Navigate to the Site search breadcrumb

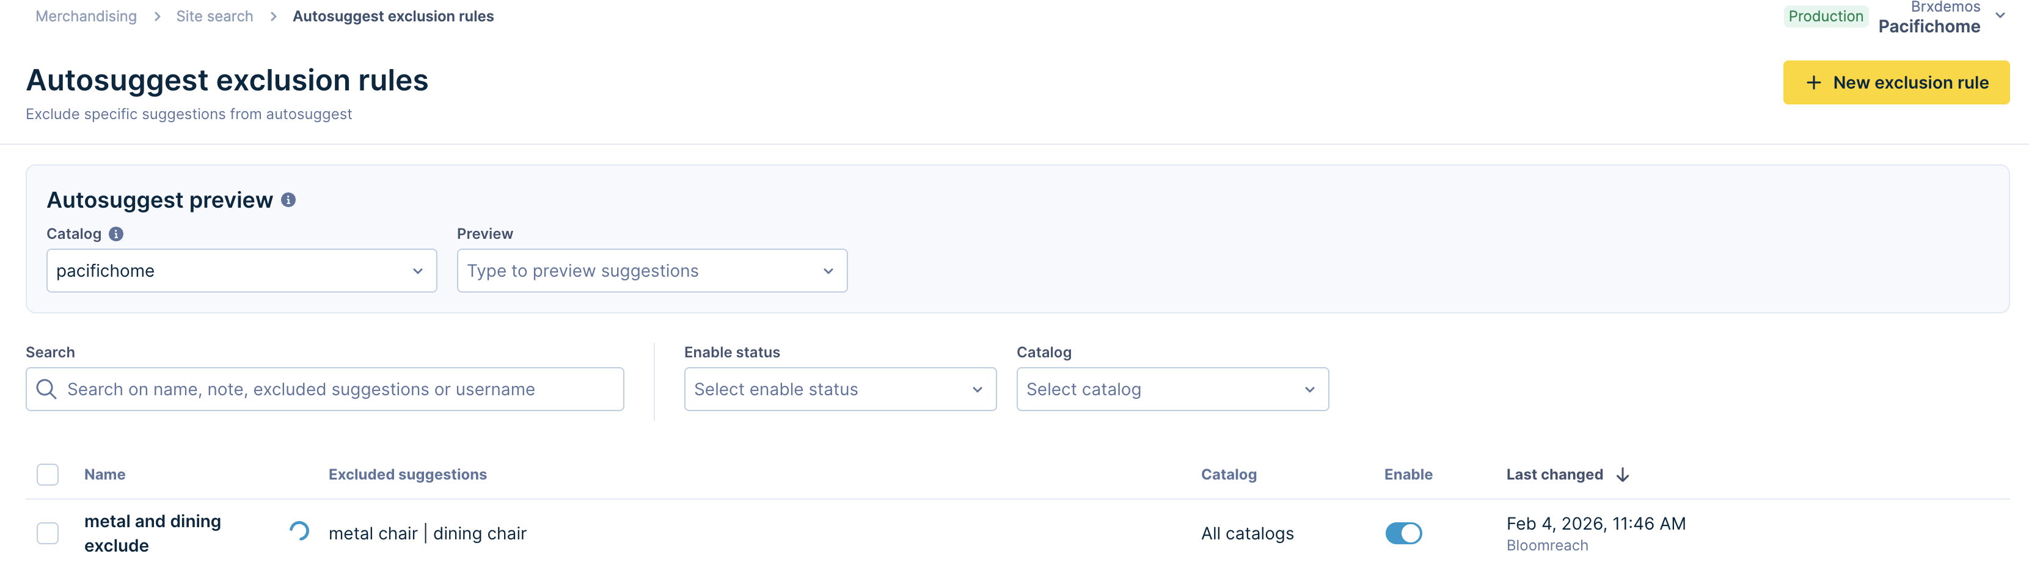(x=214, y=16)
